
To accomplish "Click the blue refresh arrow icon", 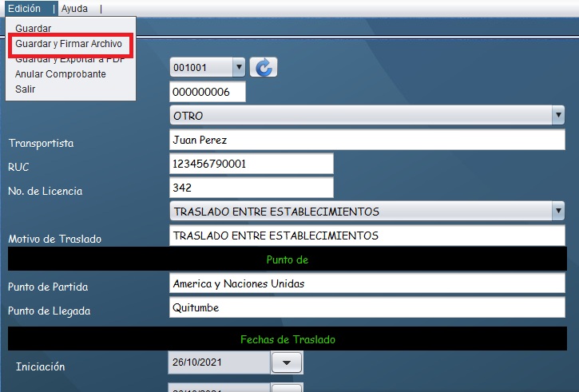I will tap(264, 68).
